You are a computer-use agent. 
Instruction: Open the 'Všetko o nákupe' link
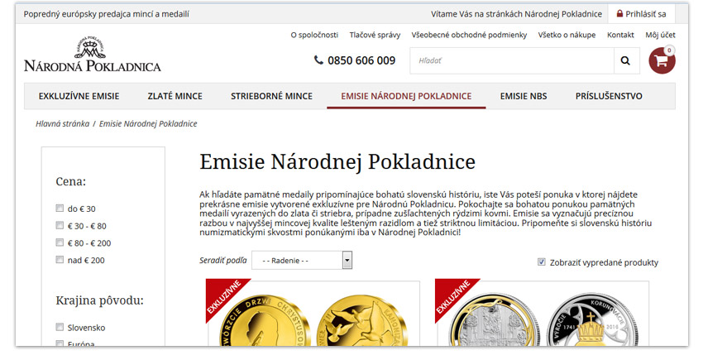tap(567, 35)
